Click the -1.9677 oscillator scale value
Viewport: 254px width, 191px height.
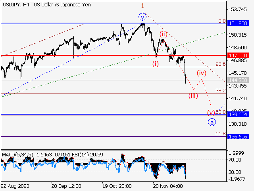pos(237,179)
